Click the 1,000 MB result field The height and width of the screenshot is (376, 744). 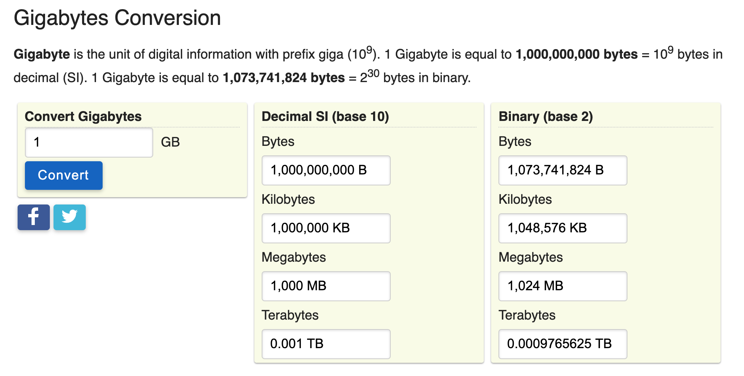325,286
